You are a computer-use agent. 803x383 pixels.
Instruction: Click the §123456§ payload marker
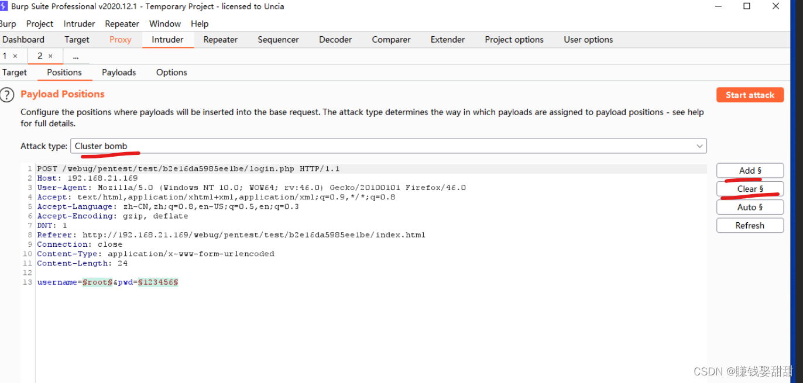pos(158,282)
